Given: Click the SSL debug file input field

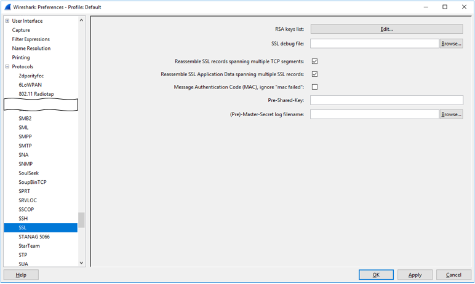Looking at the screenshot, I should coord(375,44).
